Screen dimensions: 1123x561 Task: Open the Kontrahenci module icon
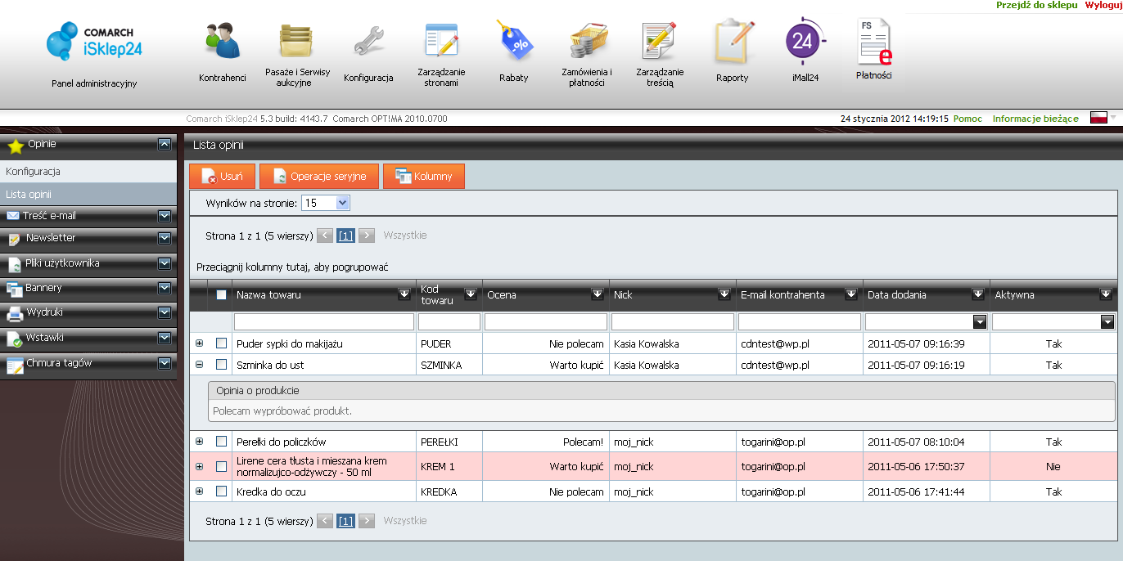point(222,41)
